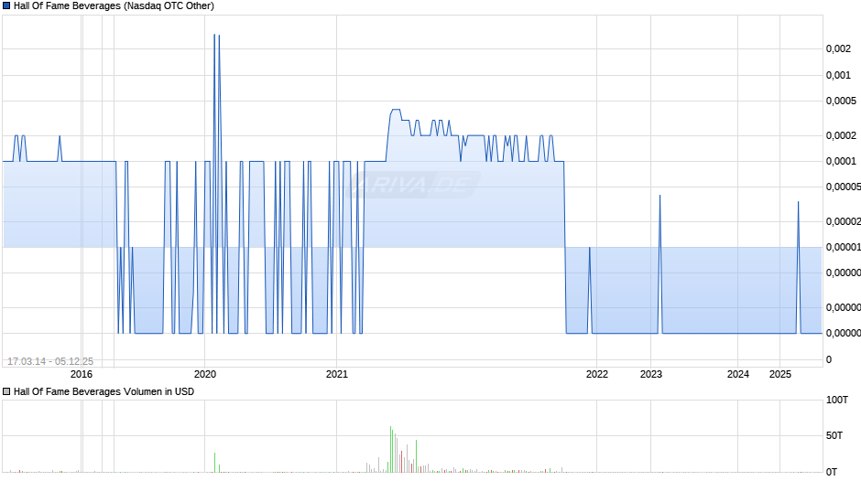Screen dimensions: 861x481
Task: Click the 2020 x-axis label
Action: [205, 375]
